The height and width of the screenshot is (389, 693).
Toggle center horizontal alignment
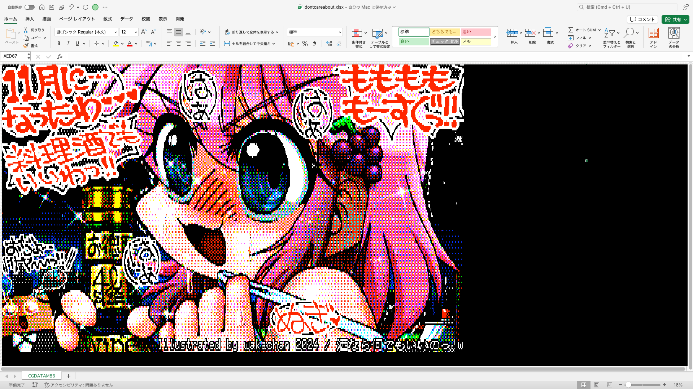click(178, 44)
